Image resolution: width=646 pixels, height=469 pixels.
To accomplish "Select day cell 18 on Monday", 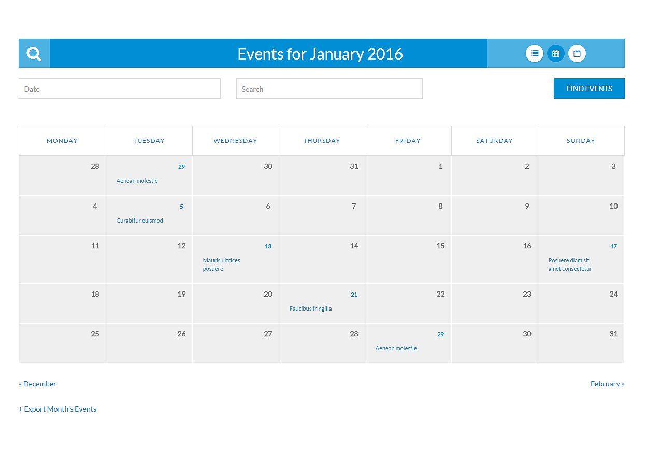I will point(62,303).
